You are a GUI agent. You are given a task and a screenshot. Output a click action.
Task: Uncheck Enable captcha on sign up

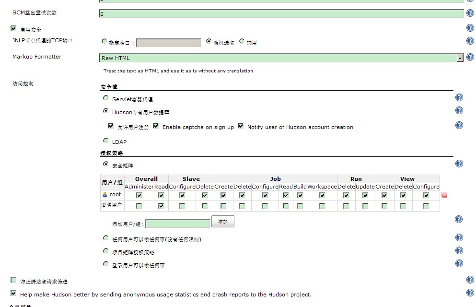click(156, 126)
